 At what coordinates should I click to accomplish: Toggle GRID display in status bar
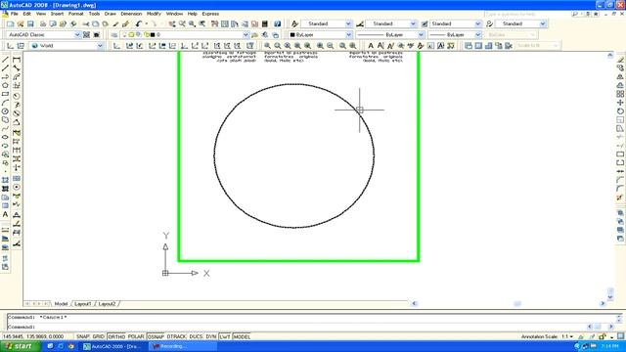pyautogui.click(x=98, y=336)
